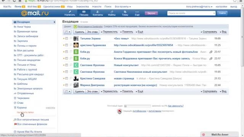Image resolution: width=244 pixels, height=137 pixels.
Task: Expand Все проекты menu
Action: [x=123, y=7]
